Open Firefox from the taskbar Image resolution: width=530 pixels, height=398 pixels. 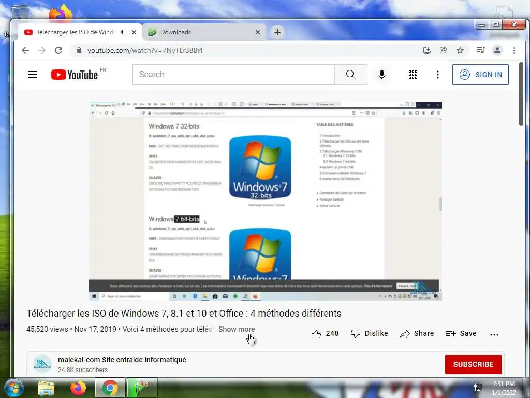pos(78,388)
